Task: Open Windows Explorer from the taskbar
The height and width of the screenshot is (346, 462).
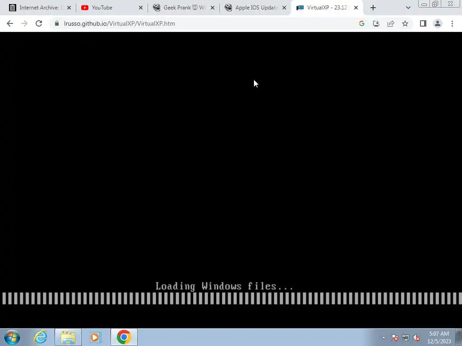Action: point(68,337)
